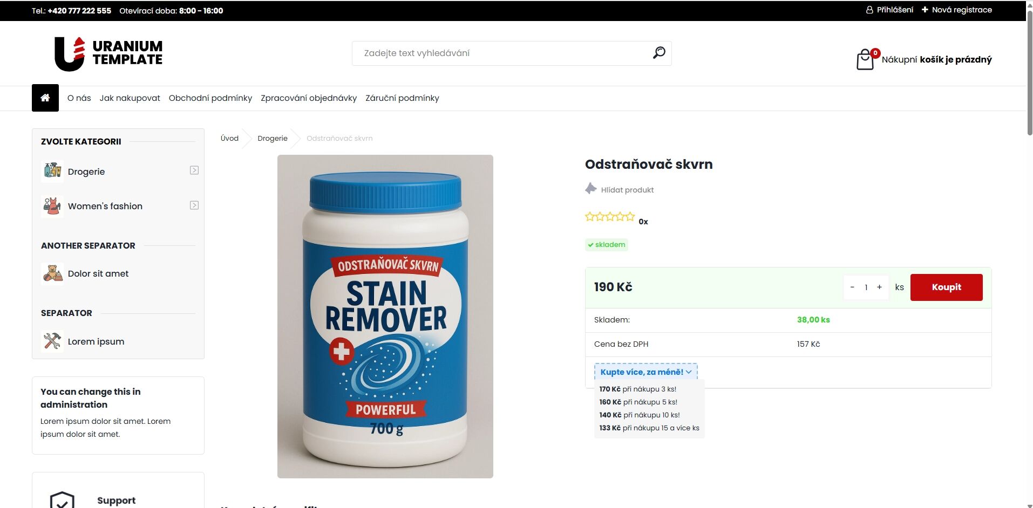Expand the Drogerie category arrow

pos(194,170)
